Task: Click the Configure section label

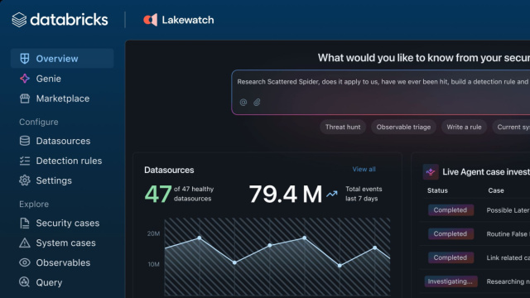Action: click(x=39, y=122)
